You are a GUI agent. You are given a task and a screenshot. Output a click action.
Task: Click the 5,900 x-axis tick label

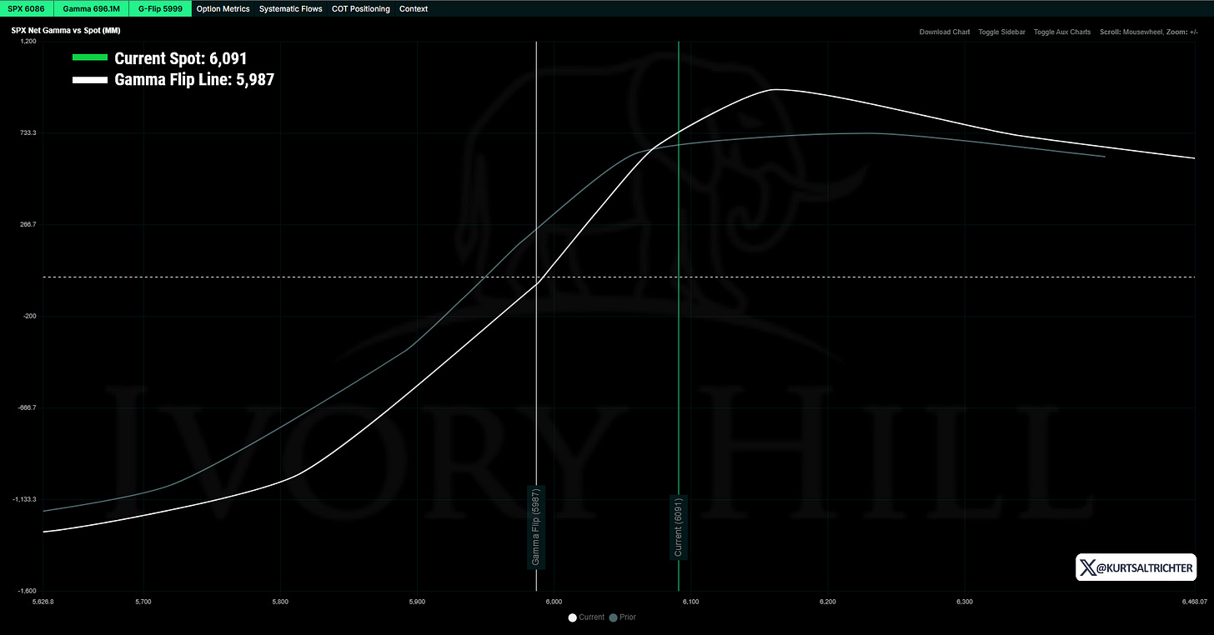click(417, 601)
